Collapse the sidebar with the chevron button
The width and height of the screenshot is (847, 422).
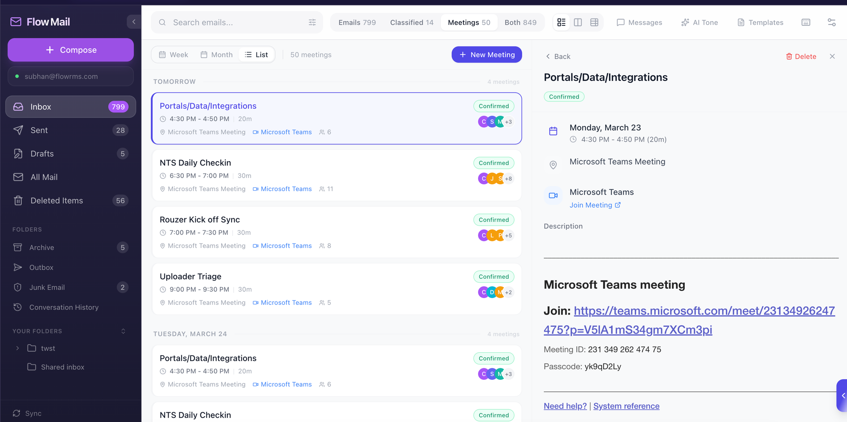point(133,22)
